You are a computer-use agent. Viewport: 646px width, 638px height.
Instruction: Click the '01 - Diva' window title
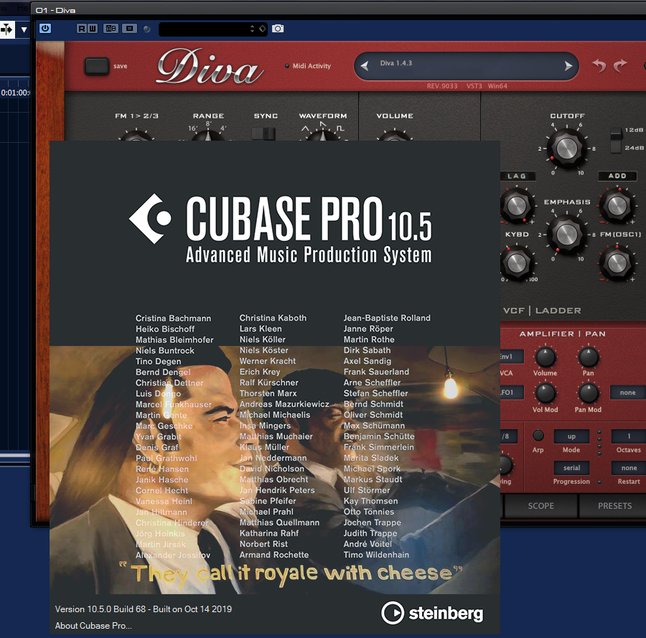(55, 10)
